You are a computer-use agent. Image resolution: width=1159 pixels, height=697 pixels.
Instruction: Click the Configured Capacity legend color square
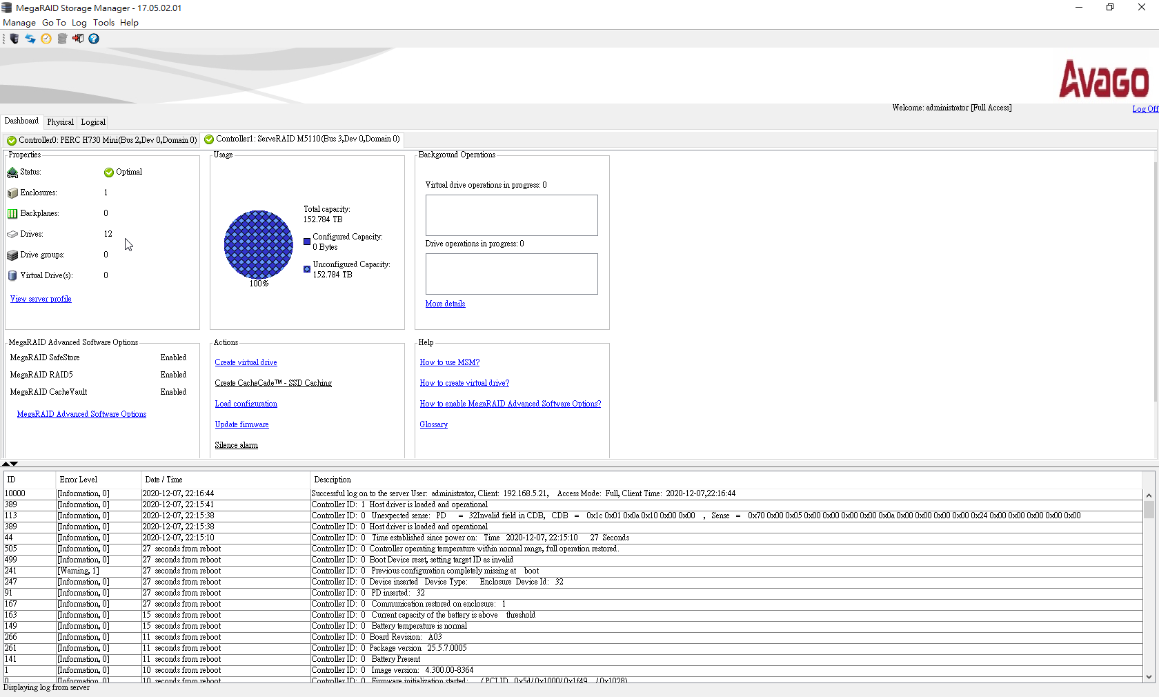tap(307, 242)
